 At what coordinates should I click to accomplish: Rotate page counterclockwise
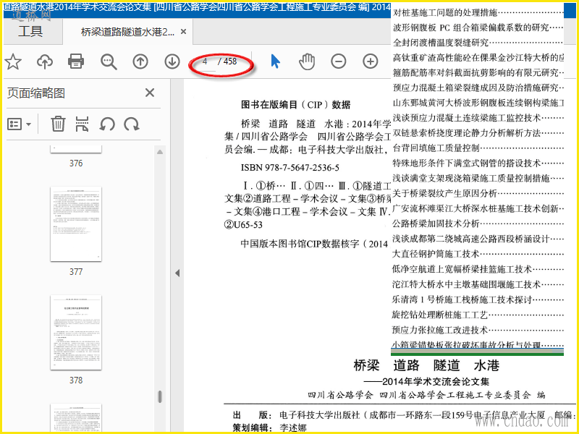pos(107,124)
